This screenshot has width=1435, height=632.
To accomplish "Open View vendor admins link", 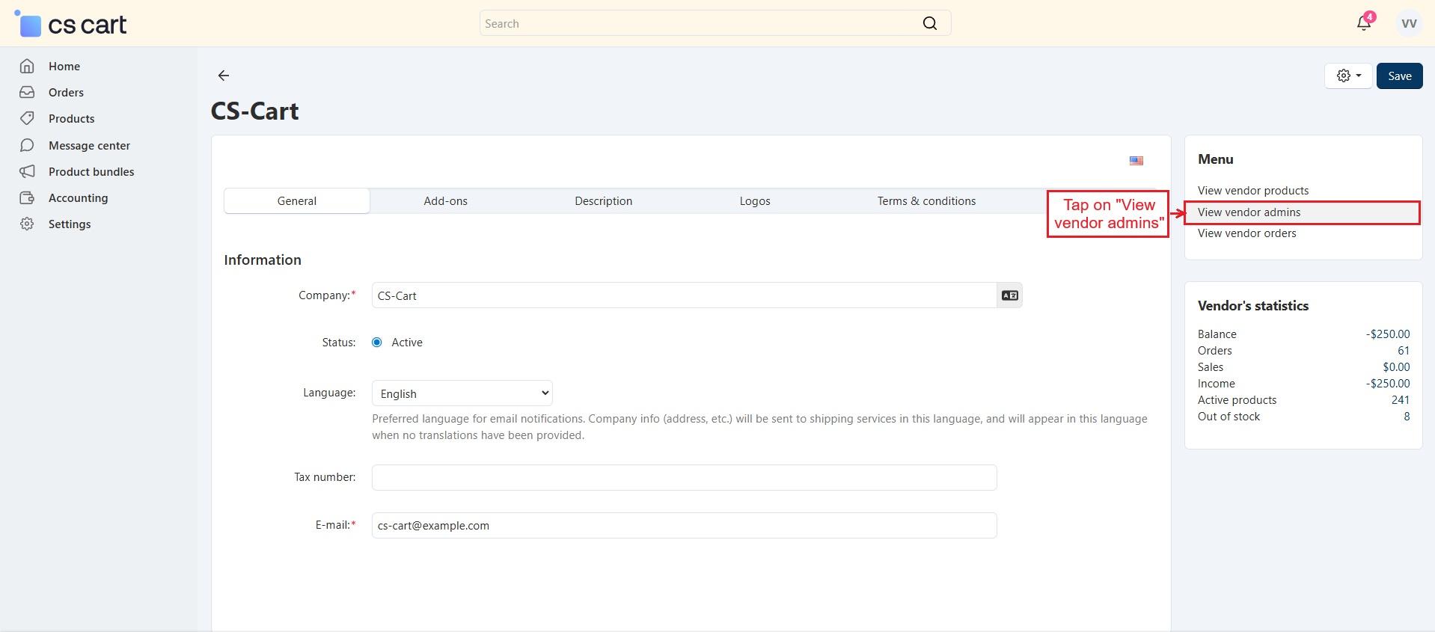I will [1249, 212].
